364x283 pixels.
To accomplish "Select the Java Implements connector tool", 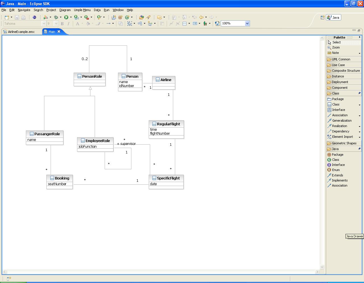I will tap(340, 180).
